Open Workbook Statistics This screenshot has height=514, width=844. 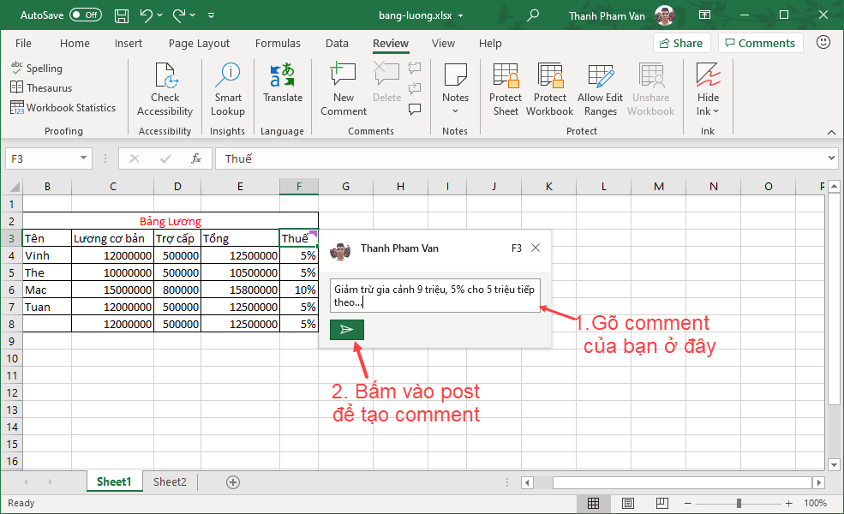pos(63,108)
